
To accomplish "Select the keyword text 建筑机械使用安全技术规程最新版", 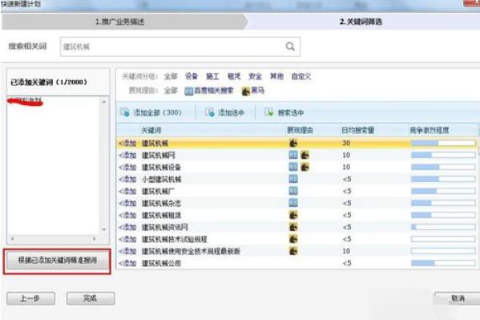I will [191, 251].
